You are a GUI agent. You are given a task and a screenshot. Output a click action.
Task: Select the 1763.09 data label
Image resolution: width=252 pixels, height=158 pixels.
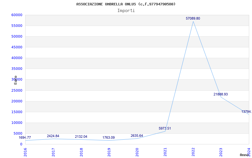click(108, 138)
